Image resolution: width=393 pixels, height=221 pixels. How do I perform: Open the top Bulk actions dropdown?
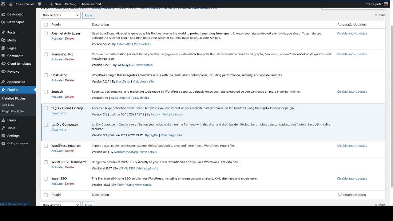[x=61, y=15]
